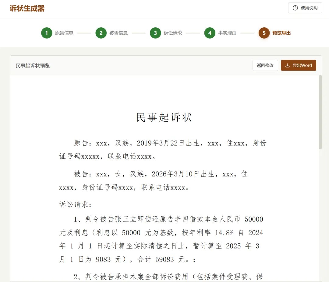
Task: Click the 民事起诉状预览 panel heading
Action: [33, 66]
